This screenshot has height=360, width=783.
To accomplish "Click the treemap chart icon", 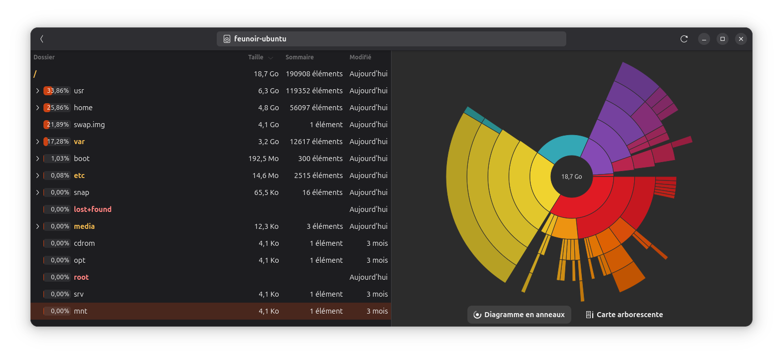I will [x=589, y=315].
